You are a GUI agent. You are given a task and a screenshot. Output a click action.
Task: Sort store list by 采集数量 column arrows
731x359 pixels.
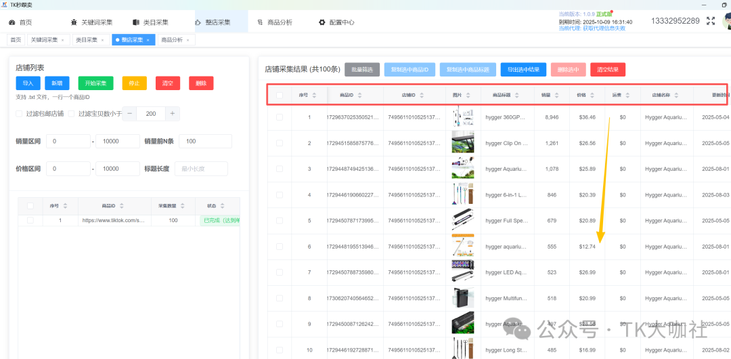[x=183, y=206]
